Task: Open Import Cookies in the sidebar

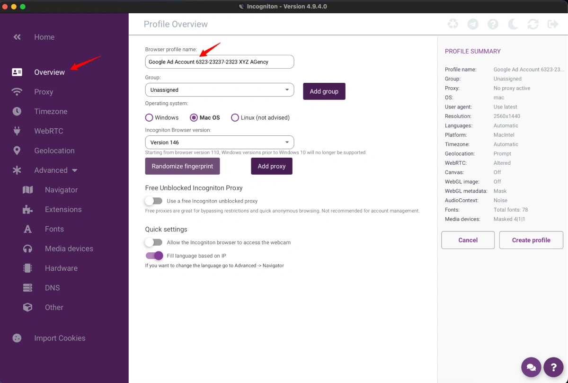Action: coord(60,338)
